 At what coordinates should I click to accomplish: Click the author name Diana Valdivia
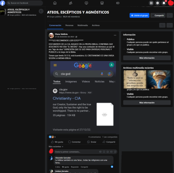61,34
